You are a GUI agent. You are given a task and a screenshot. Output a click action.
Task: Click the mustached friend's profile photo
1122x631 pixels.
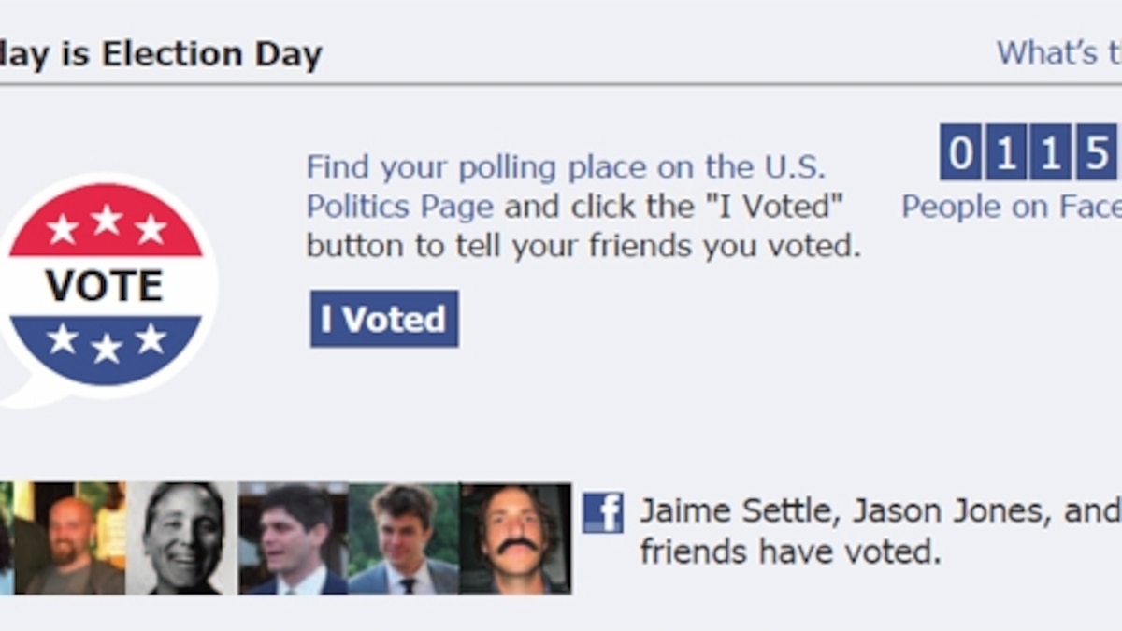514,533
